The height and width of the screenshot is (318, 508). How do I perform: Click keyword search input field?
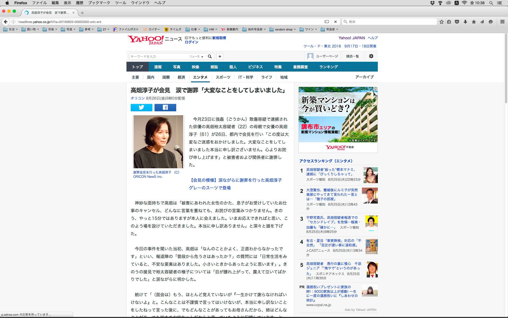coord(158,56)
